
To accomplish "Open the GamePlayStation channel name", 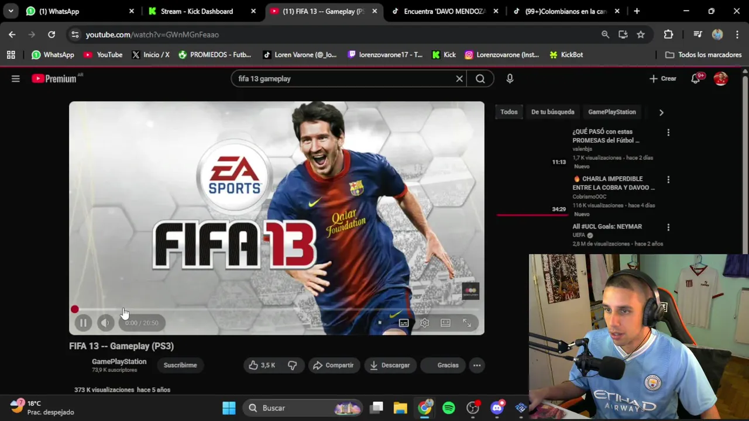I will click(x=119, y=361).
